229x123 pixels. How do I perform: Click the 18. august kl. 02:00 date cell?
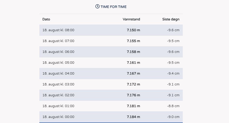[x=58, y=95]
